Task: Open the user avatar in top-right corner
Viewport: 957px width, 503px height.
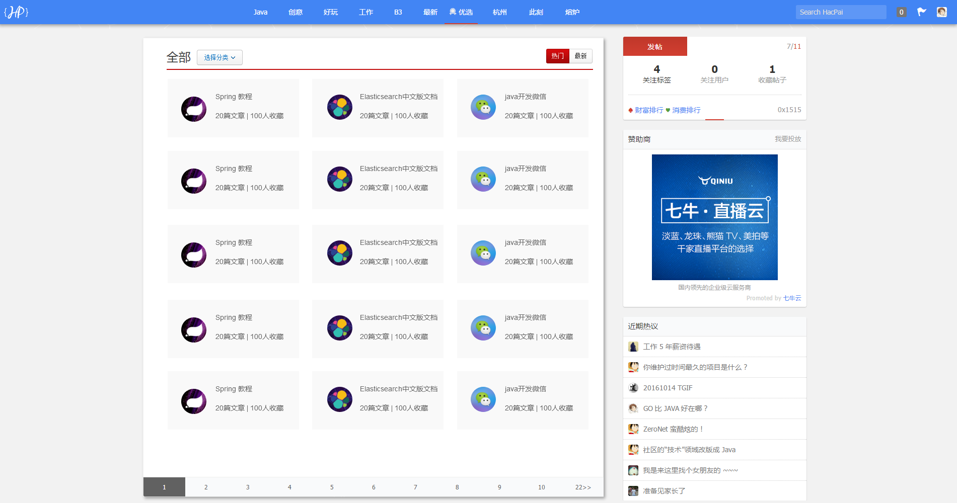Action: click(941, 12)
